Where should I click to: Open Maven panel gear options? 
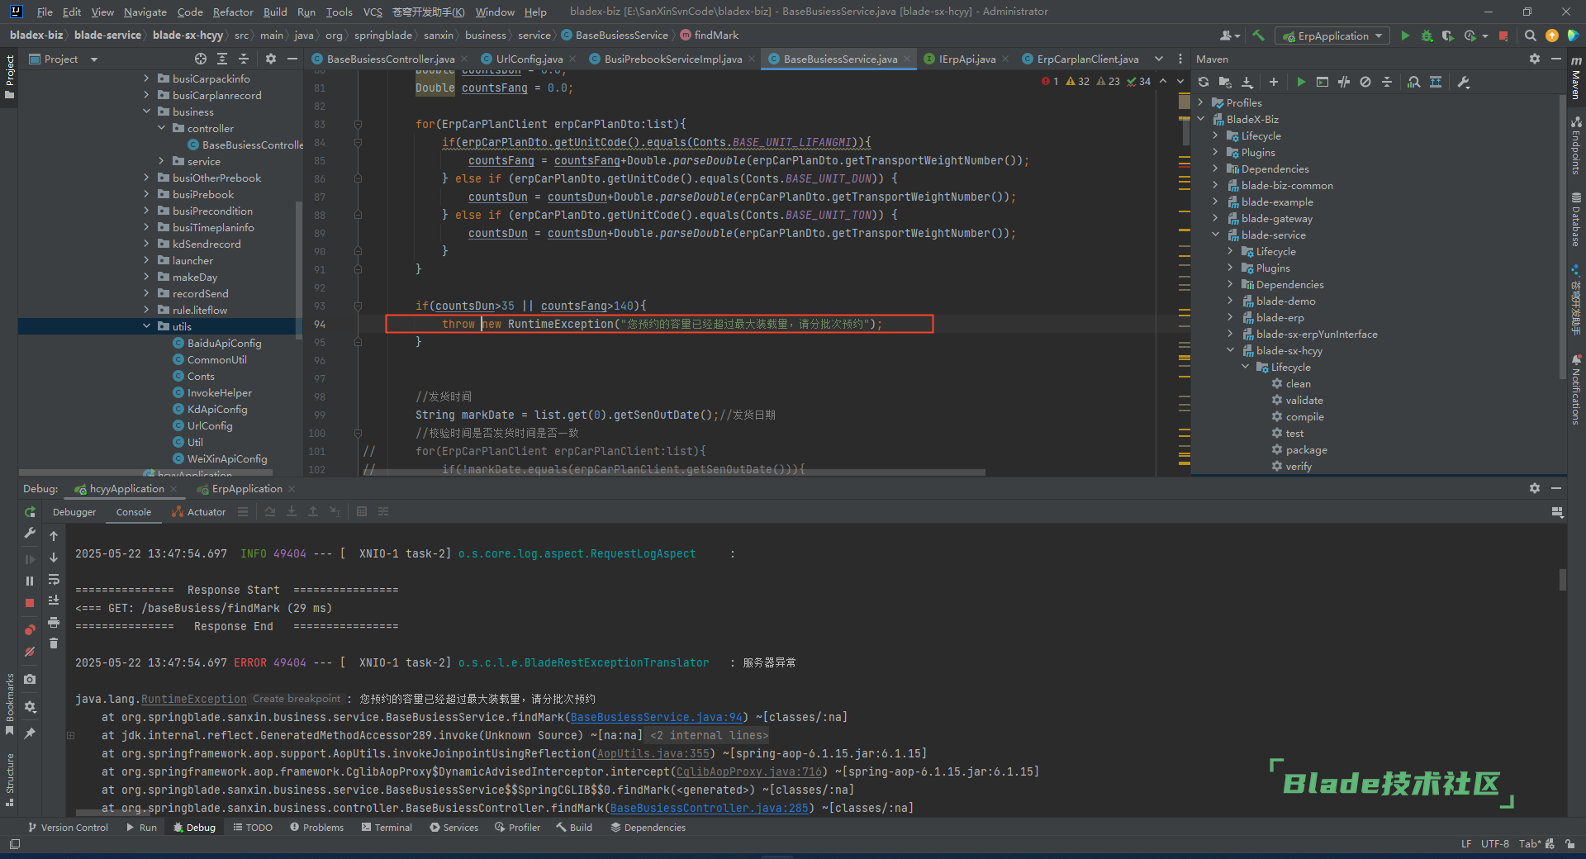click(x=1535, y=59)
